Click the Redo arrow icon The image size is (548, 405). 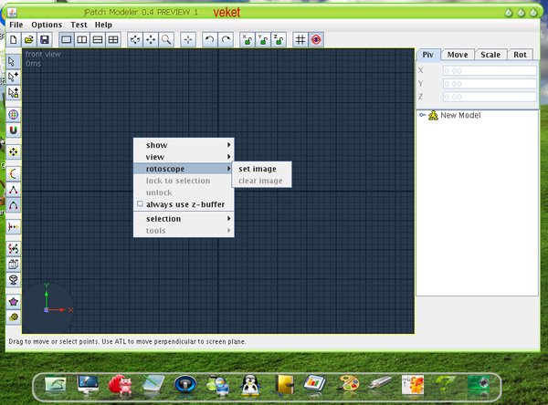(225, 40)
